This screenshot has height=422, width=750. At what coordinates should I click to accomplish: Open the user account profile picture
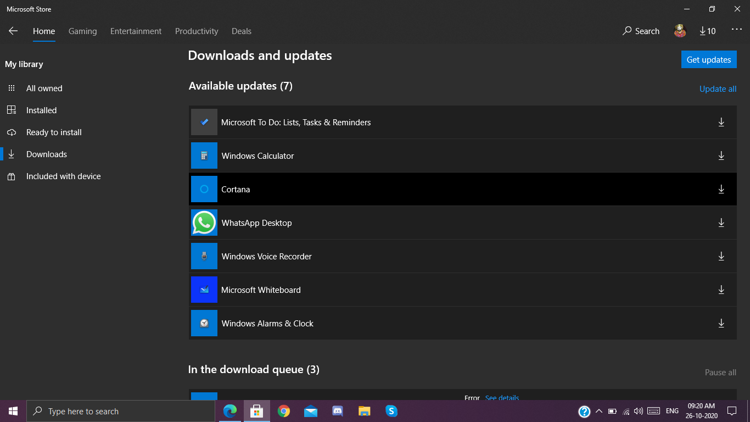click(680, 31)
